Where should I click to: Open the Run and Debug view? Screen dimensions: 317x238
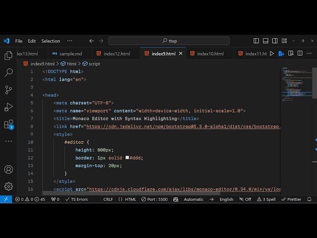coord(8,107)
